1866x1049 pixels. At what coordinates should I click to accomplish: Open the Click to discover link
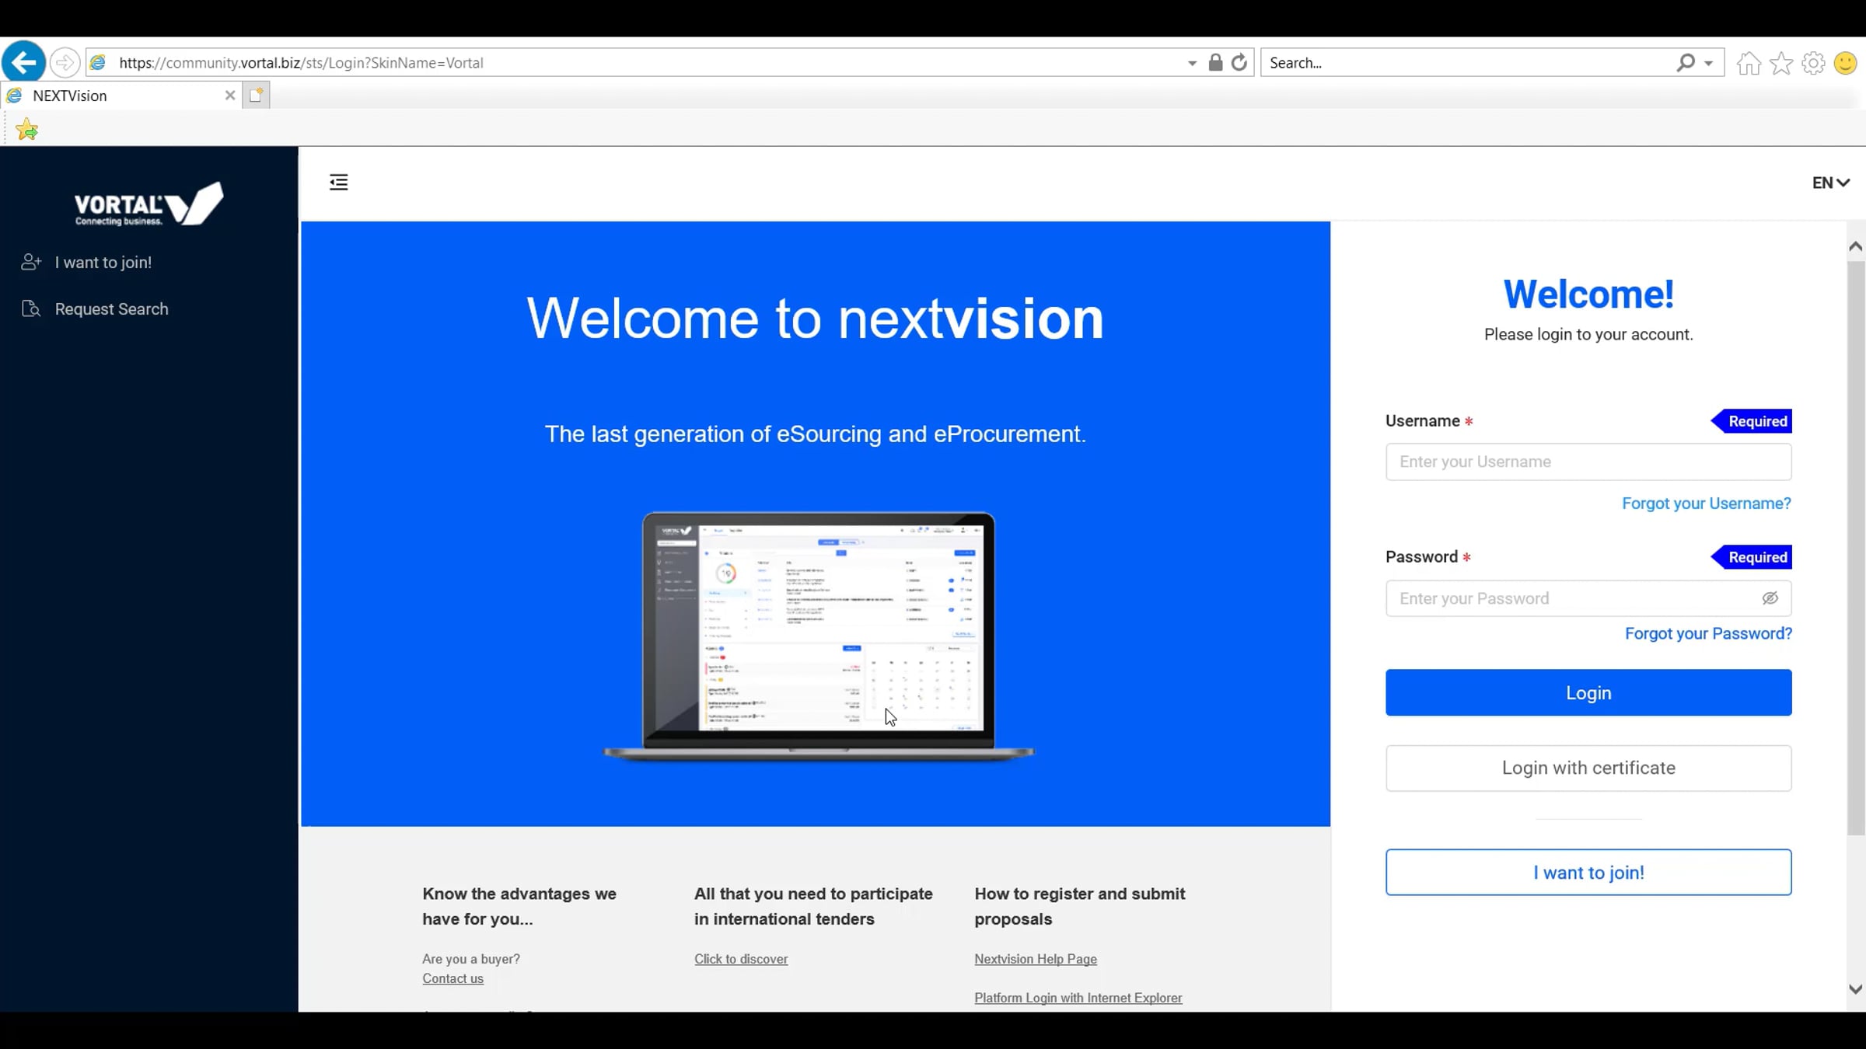[x=741, y=959]
